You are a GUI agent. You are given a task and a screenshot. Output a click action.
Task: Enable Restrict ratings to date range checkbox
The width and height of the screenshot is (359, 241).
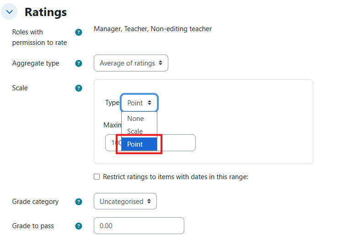point(96,177)
